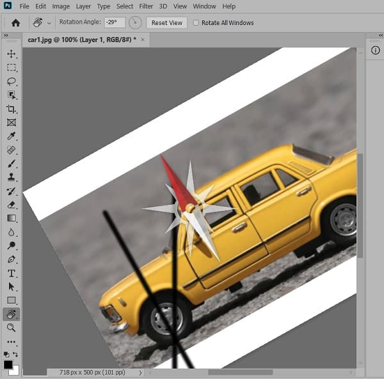Open the info panel icon
384x379 pixels.
click(375, 51)
